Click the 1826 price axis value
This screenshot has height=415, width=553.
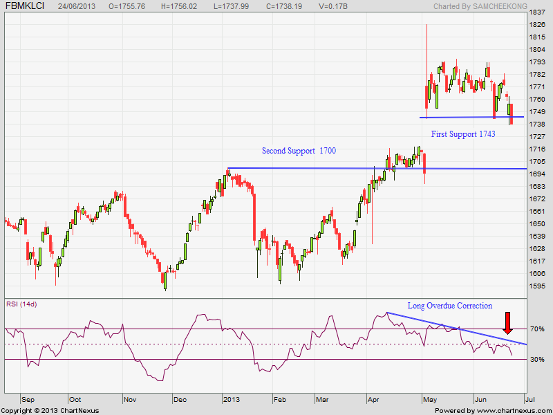click(x=538, y=25)
